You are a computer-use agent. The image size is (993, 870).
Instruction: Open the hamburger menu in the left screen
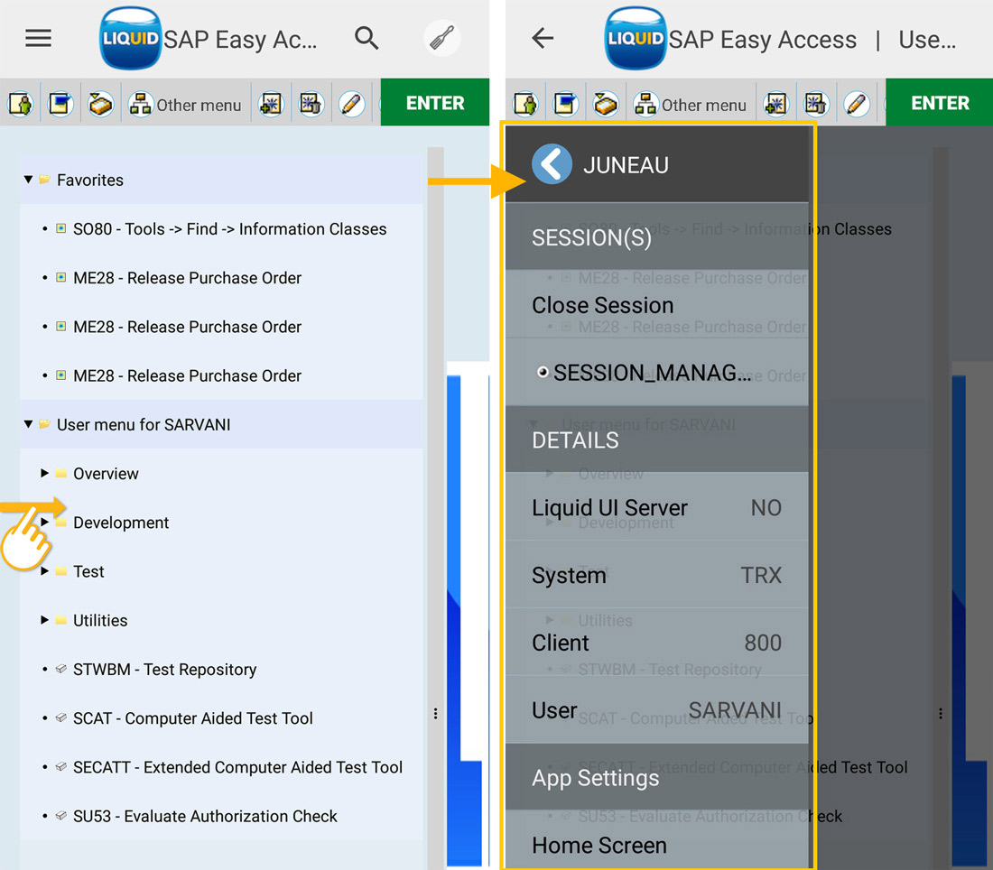38,38
